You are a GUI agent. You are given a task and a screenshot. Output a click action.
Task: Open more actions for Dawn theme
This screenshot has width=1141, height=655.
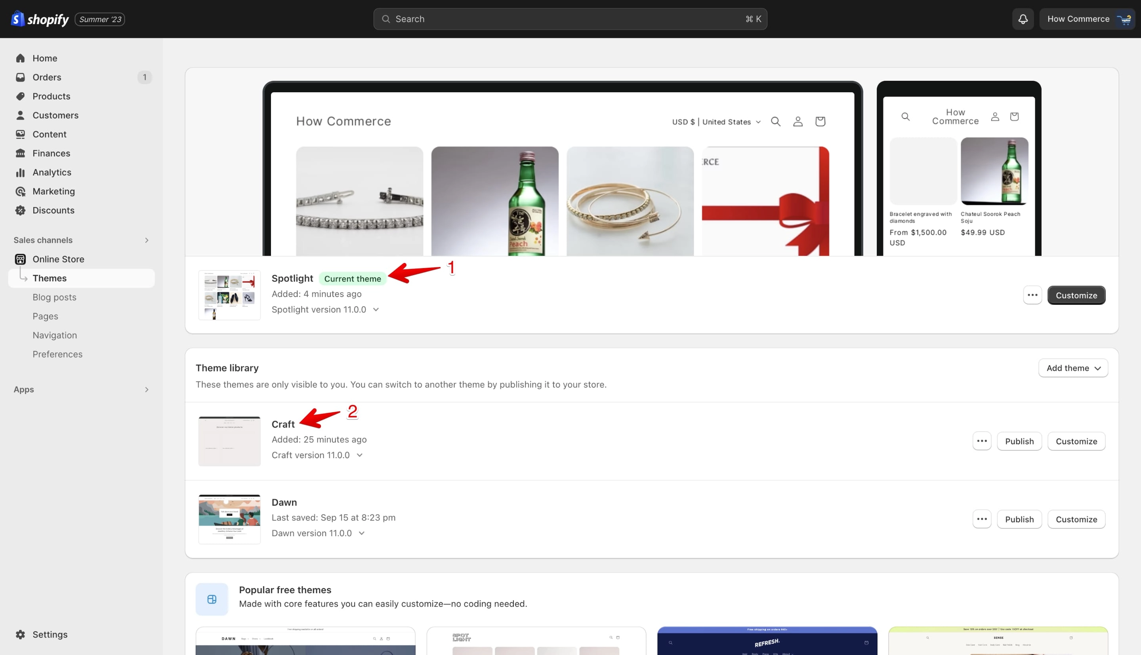[982, 519]
